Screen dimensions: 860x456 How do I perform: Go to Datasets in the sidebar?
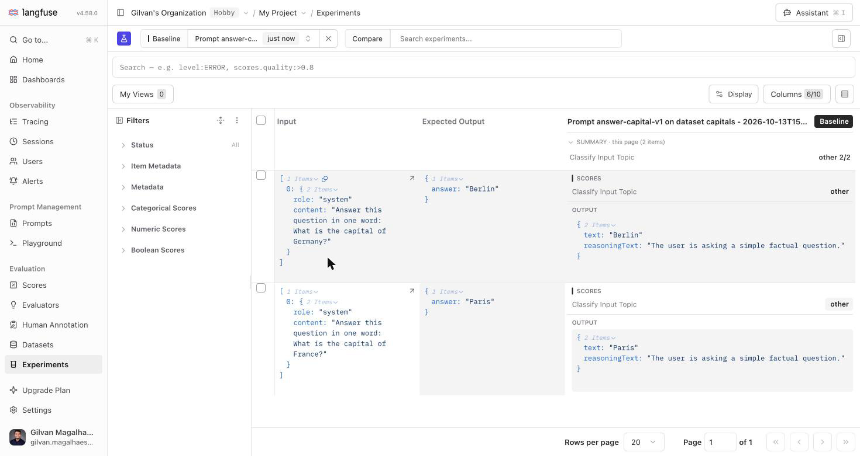click(54, 344)
